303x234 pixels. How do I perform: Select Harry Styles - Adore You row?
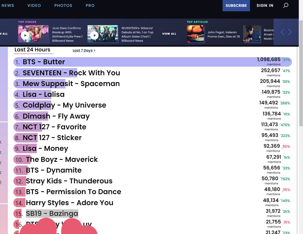pyautogui.click(x=153, y=203)
